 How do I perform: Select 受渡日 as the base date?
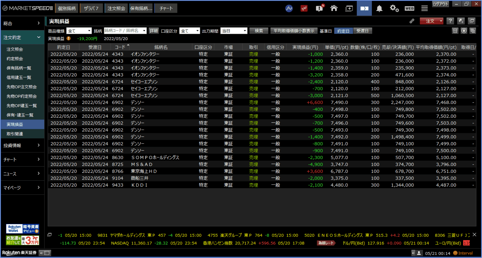pos(363,31)
